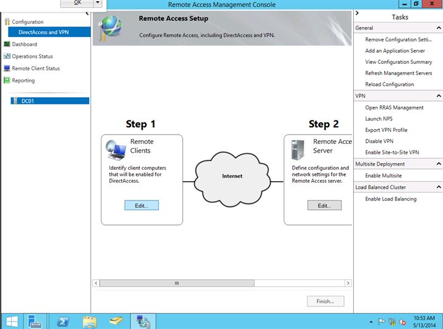Viewport: 443px width, 329px height.
Task: Collapse the General tasks section
Action: (439, 28)
